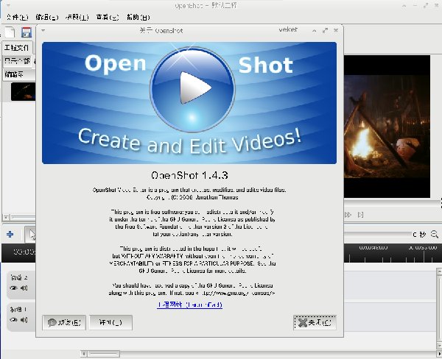442x359 pixels.
Task: Click the bottom horizontal scrollbar thumb
Action: click(x=103, y=354)
